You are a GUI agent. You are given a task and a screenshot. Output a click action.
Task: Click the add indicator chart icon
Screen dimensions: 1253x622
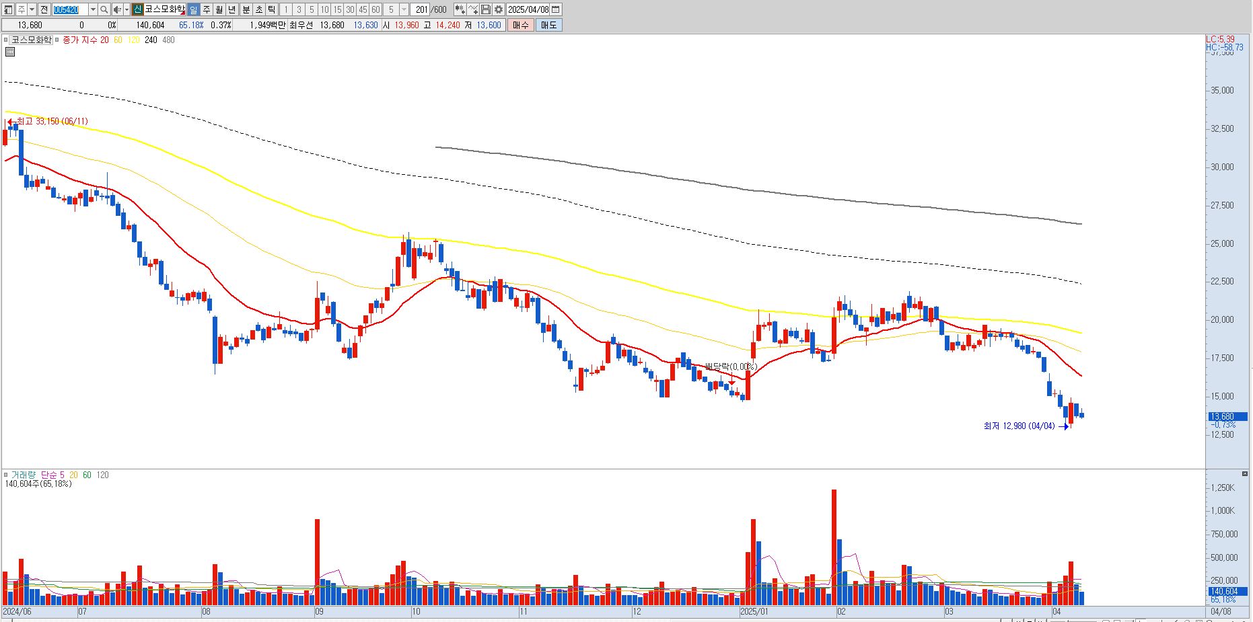pyautogui.click(x=460, y=9)
